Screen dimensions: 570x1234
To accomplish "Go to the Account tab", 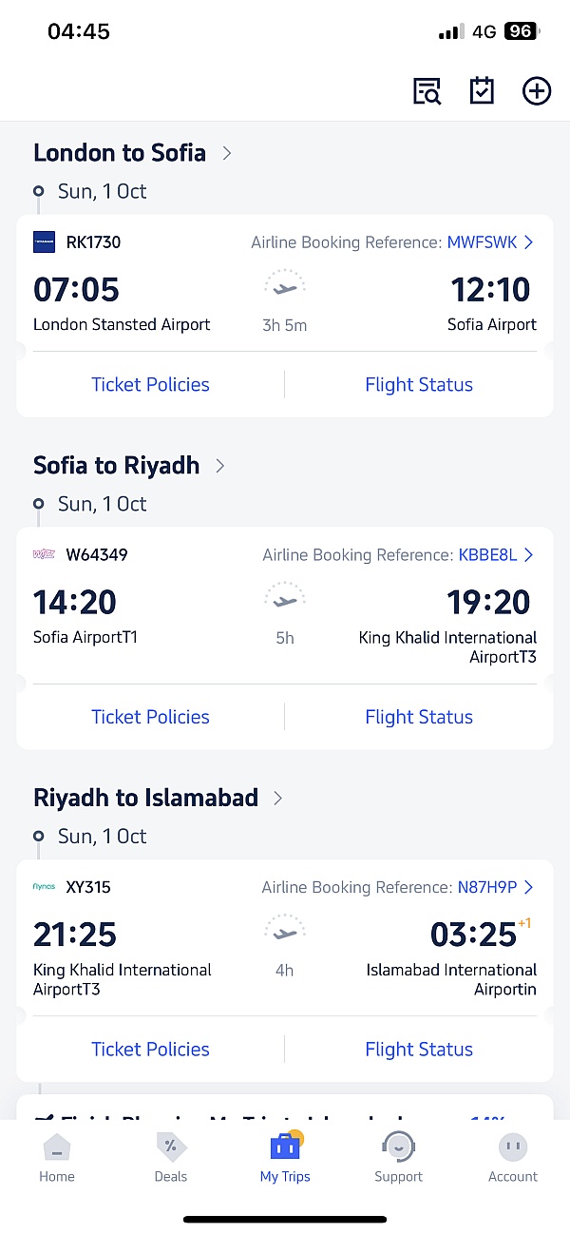I will 513,1158.
